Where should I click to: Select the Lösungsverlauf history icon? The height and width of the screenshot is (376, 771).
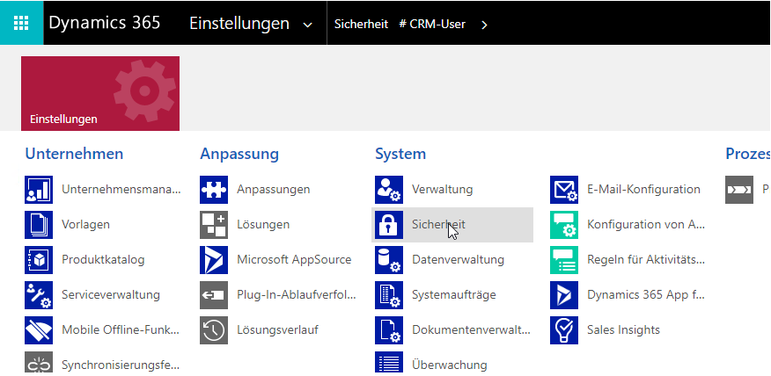coord(214,330)
